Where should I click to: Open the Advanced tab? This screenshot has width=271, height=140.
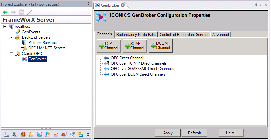221,35
